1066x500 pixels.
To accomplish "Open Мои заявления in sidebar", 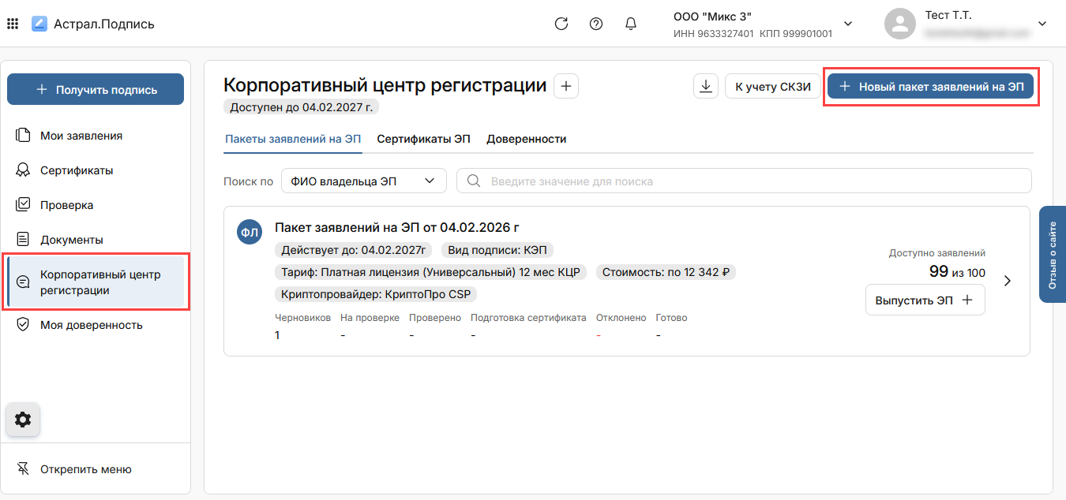I will 81,136.
